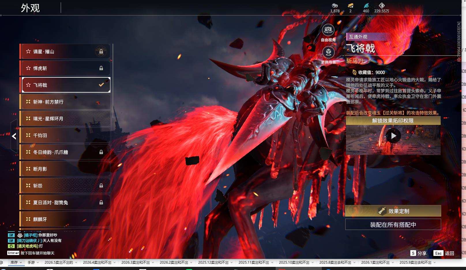Click the pattern icon on 千钧羽 row

click(28, 135)
